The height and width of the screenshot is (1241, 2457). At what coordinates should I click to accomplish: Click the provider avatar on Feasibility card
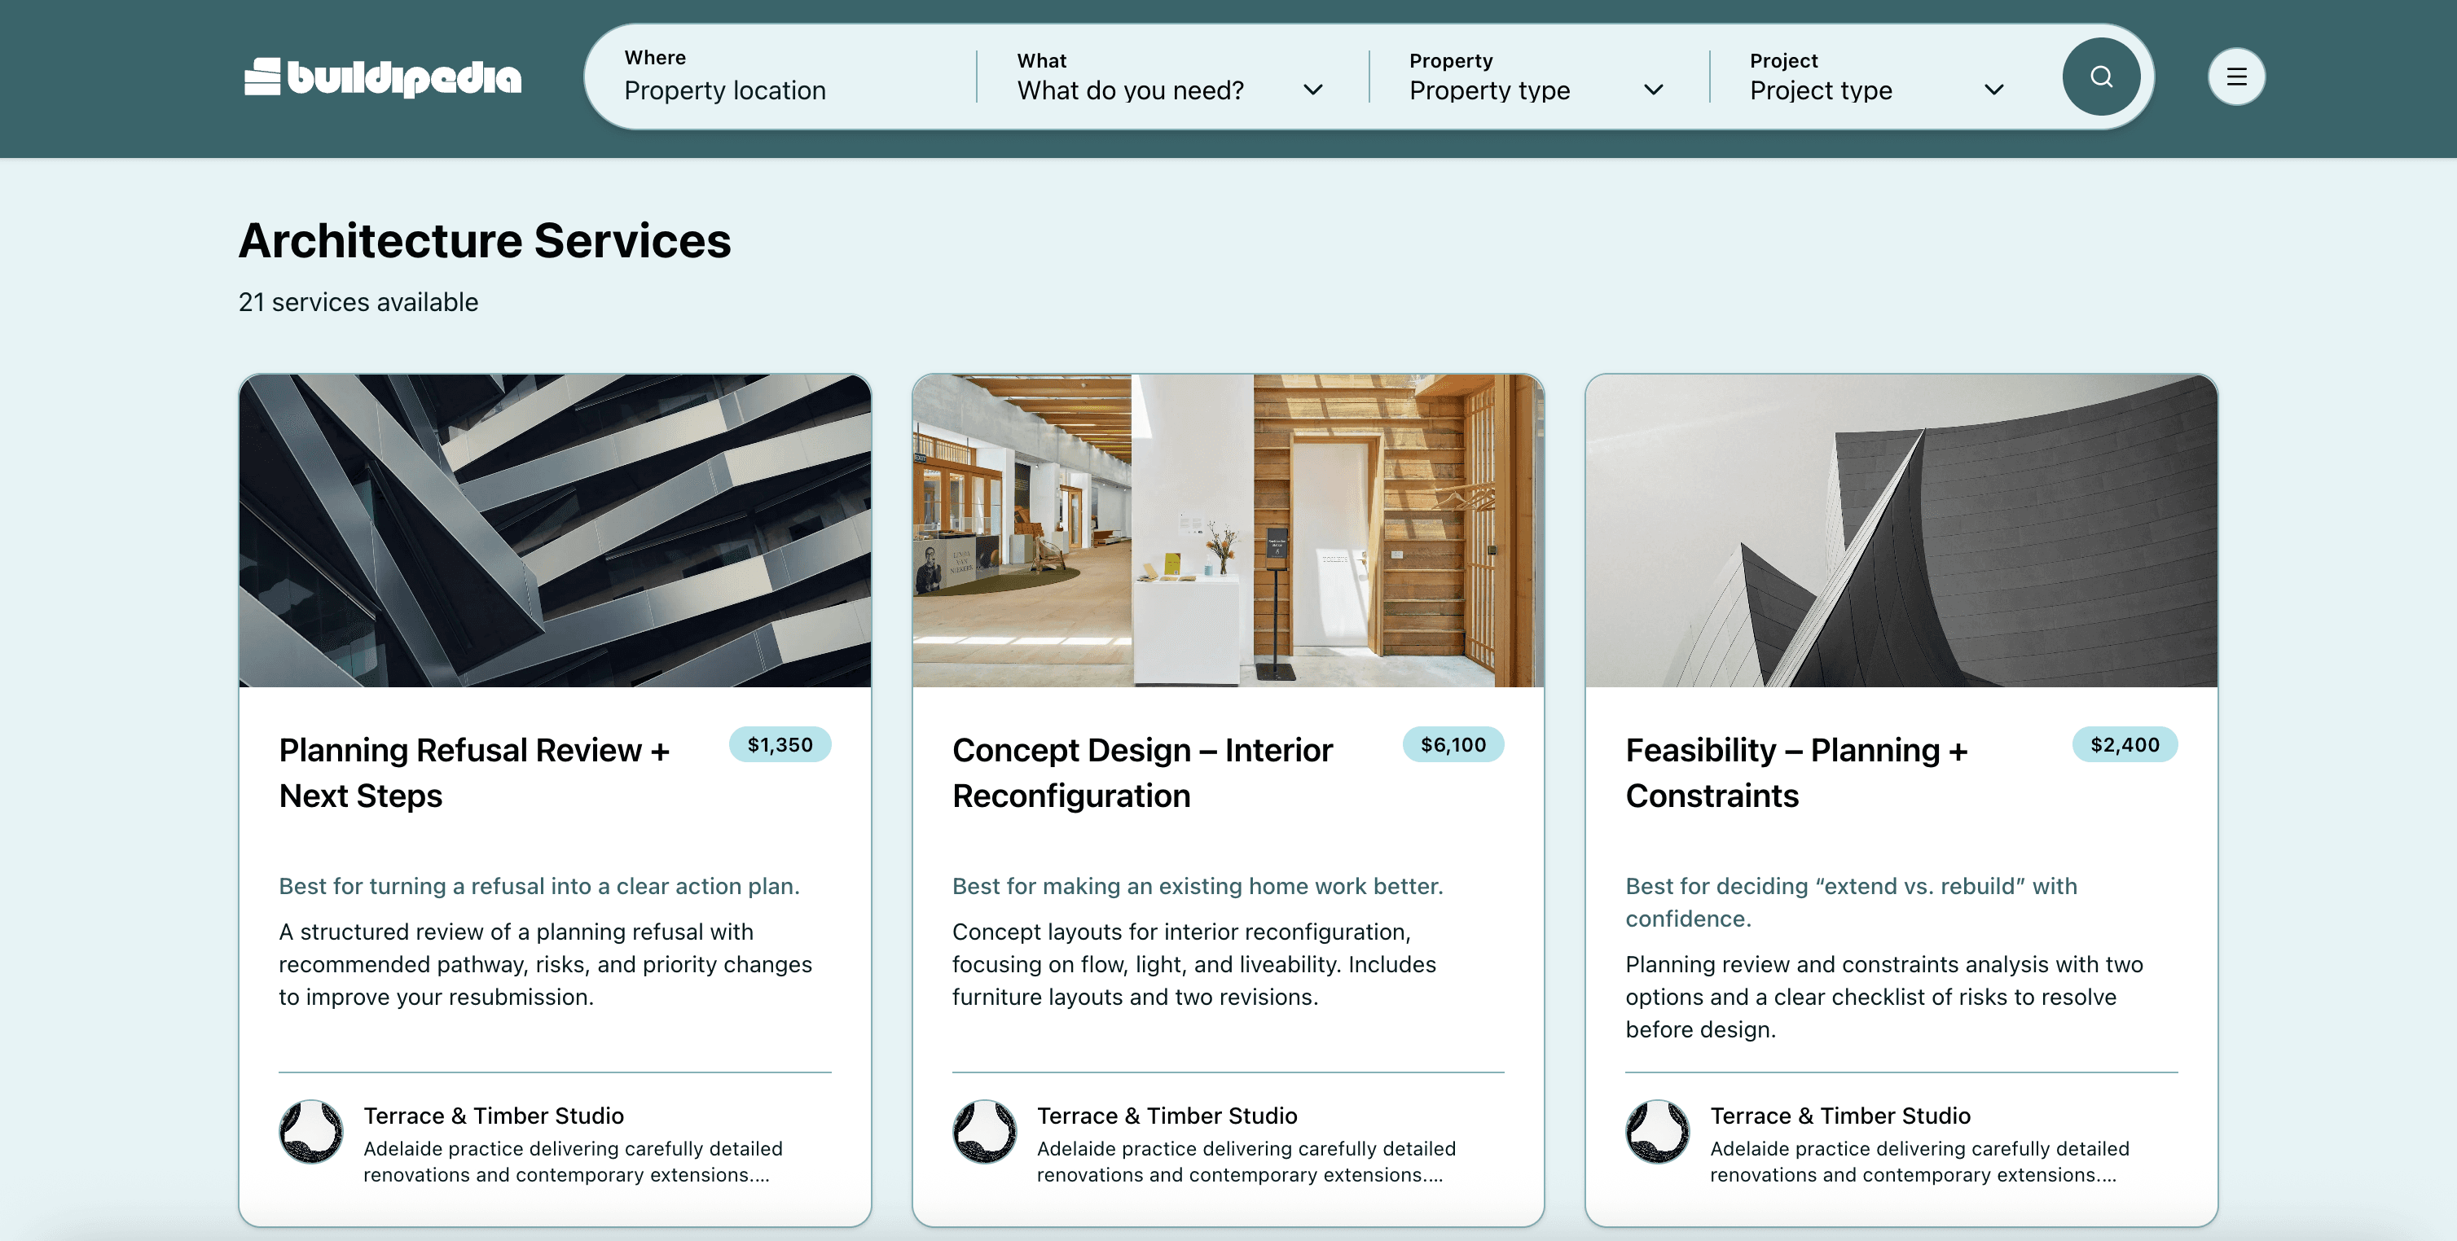[1657, 1133]
